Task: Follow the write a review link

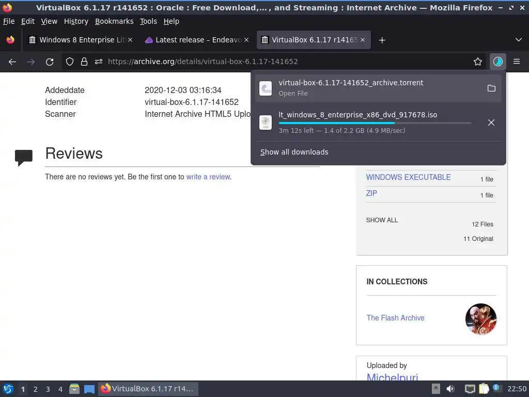Action: pos(208,177)
